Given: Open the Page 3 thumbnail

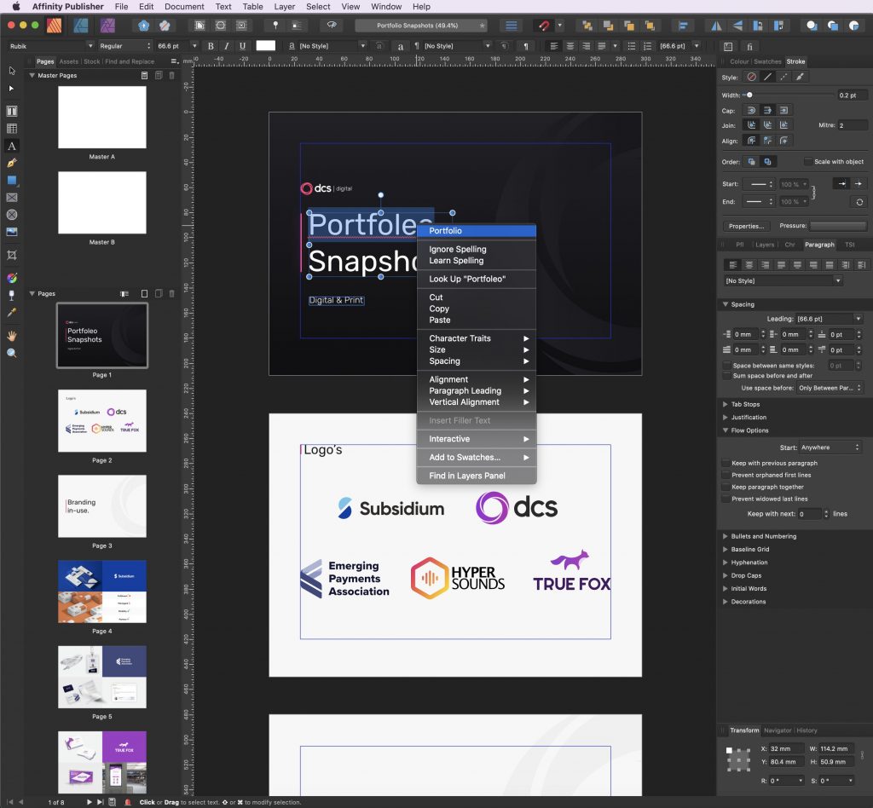Looking at the screenshot, I should [101, 506].
